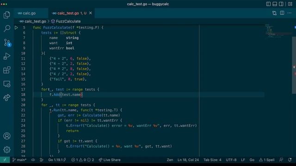
Task: Open the Accounts menu
Action: click(x=7, y=136)
